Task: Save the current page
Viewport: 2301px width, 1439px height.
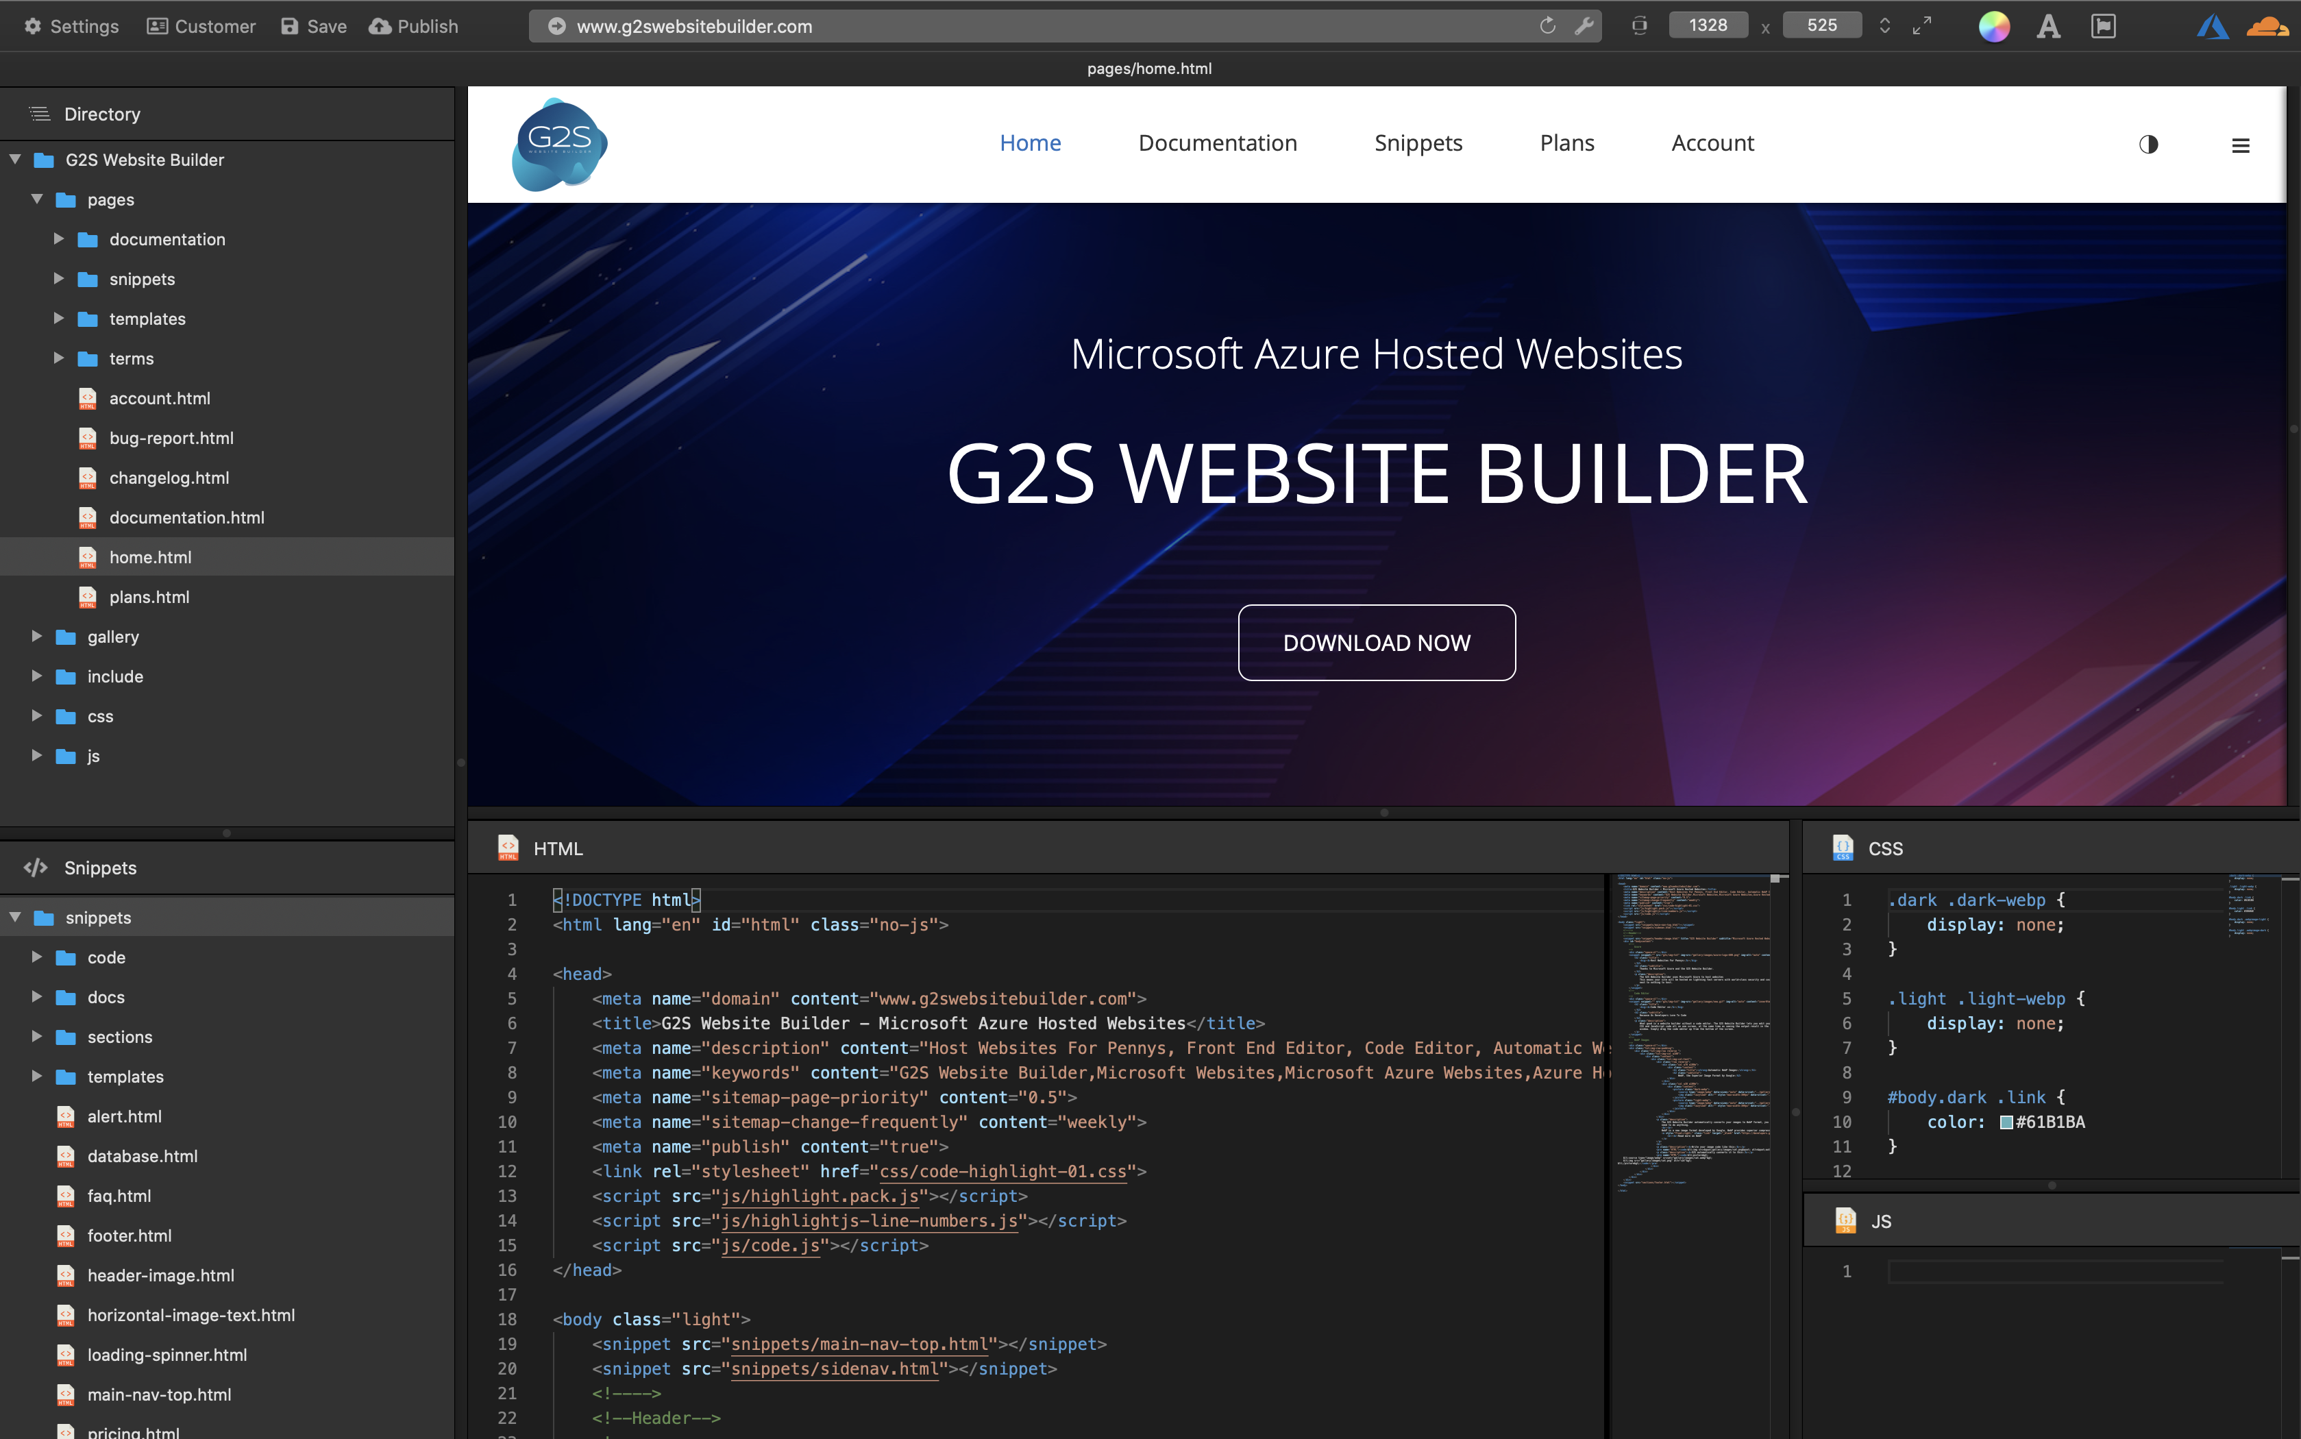Action: coord(314,26)
